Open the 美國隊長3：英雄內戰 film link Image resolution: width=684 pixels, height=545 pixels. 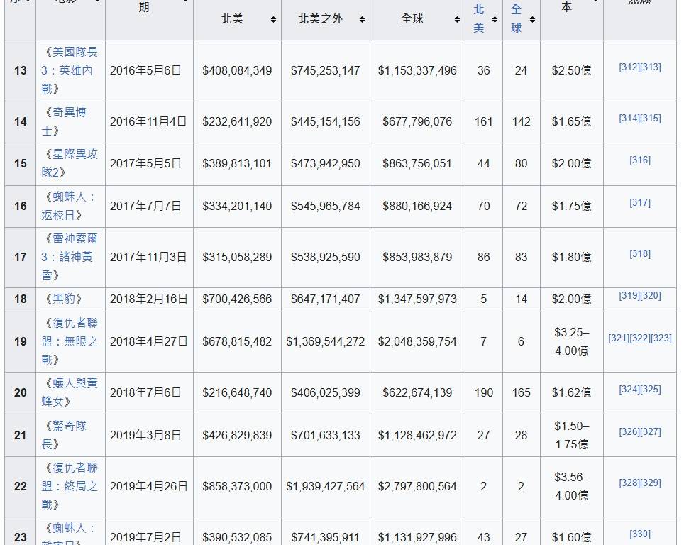(70, 70)
